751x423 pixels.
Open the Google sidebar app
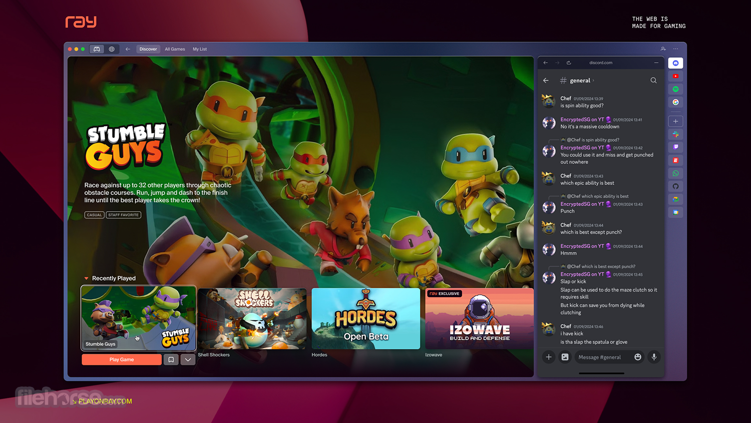pos(675,102)
